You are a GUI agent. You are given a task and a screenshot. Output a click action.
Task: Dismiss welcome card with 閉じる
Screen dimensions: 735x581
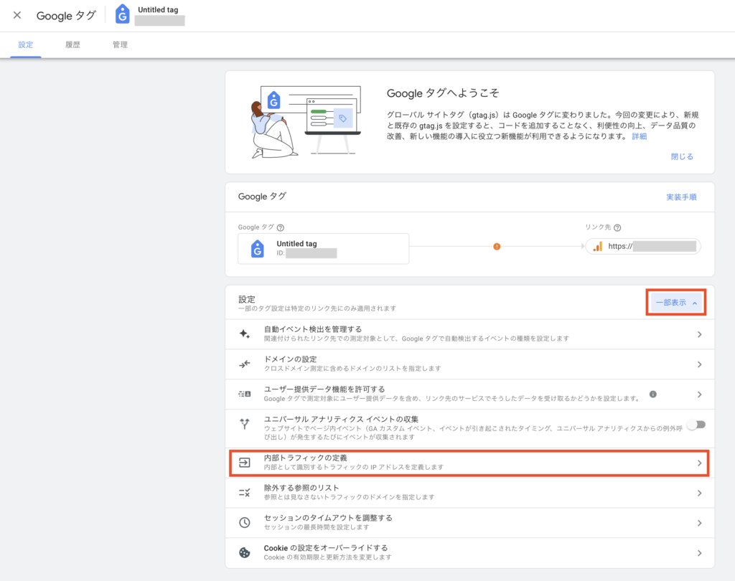coord(682,156)
